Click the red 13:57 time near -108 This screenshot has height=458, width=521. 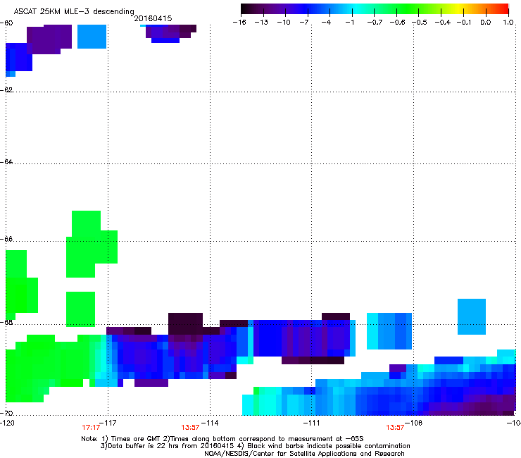395,428
